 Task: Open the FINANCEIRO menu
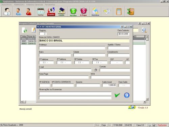pos(19,5)
